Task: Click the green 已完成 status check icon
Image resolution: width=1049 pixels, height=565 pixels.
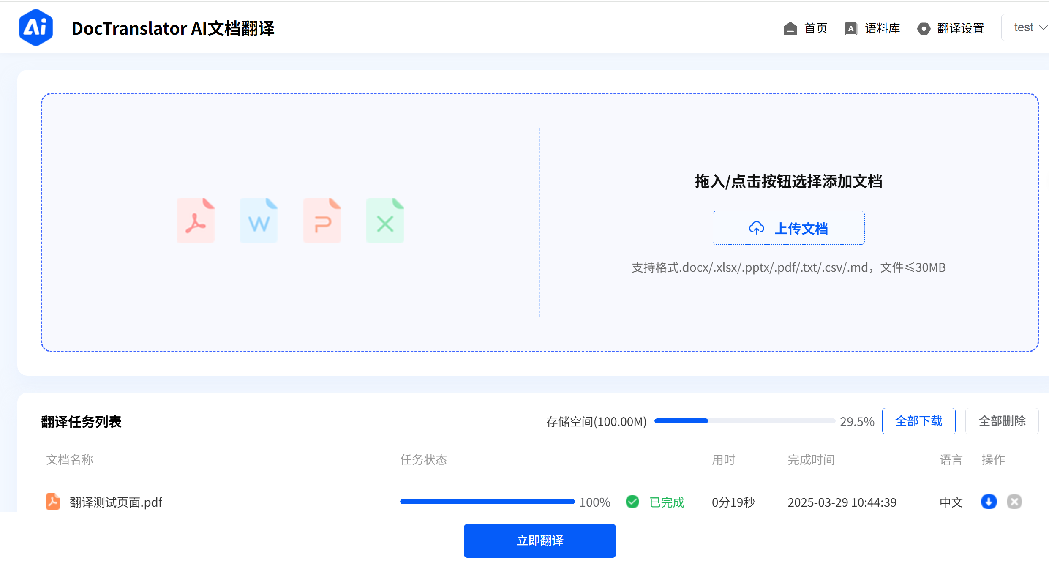Action: 632,502
